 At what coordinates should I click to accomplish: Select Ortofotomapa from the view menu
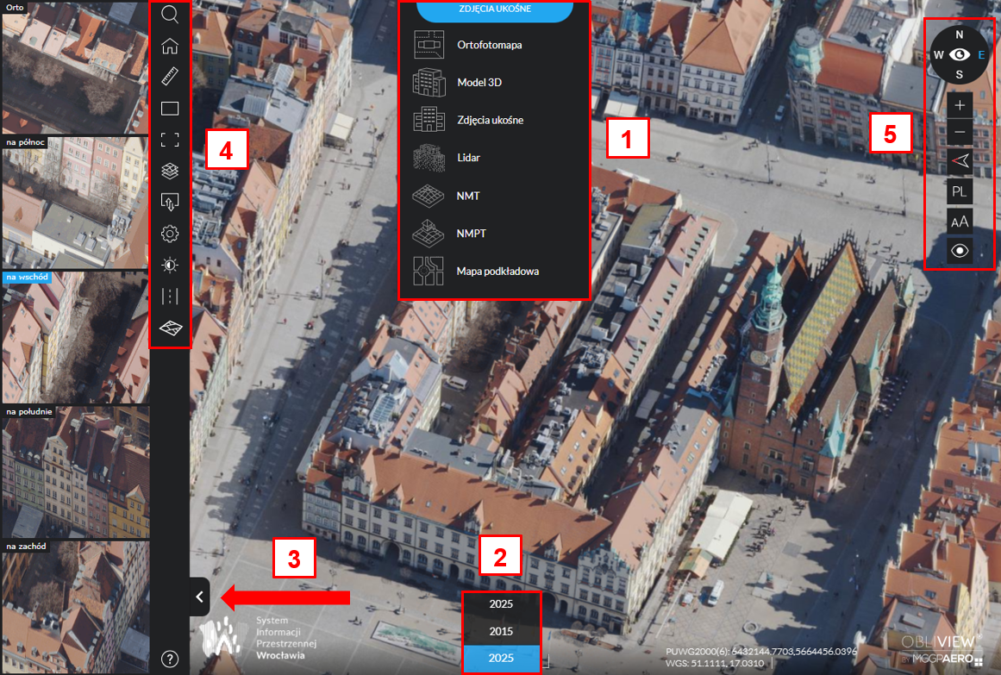pyautogui.click(x=489, y=45)
